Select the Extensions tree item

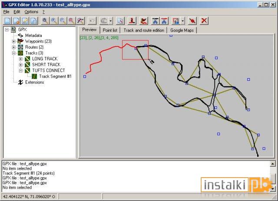coord(35,82)
